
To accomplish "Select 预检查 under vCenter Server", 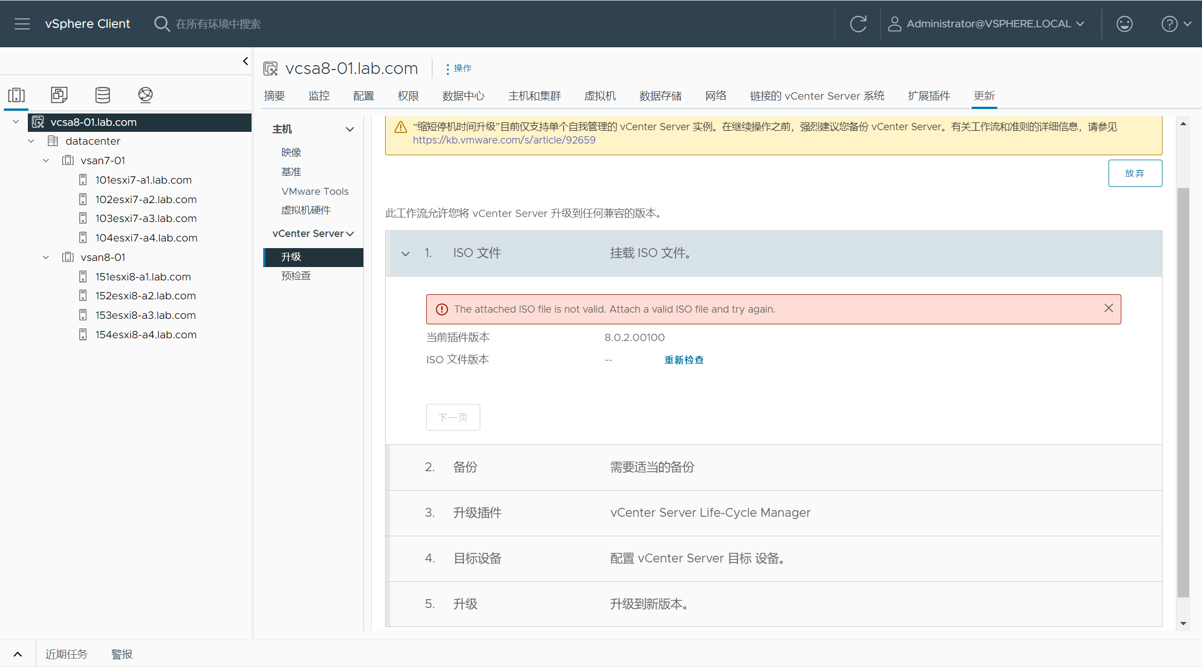I will coord(295,276).
